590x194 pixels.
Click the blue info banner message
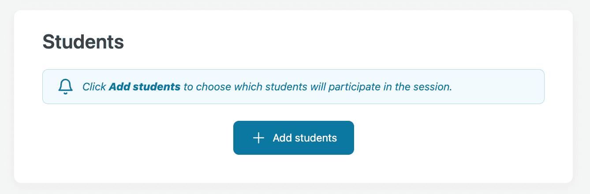click(x=293, y=87)
